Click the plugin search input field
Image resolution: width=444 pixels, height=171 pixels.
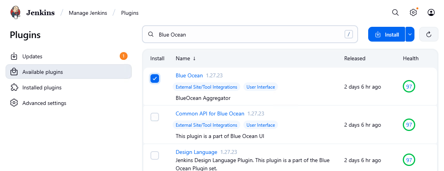[249, 35]
